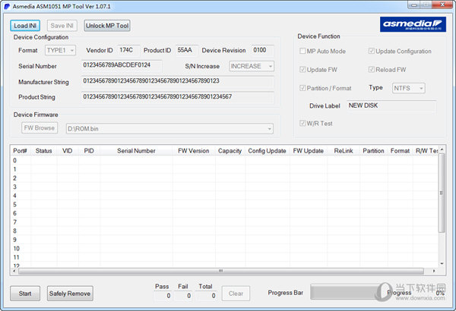This screenshot has width=456, height=311.
Task: Click the Port# column header
Action: pyautogui.click(x=20, y=151)
